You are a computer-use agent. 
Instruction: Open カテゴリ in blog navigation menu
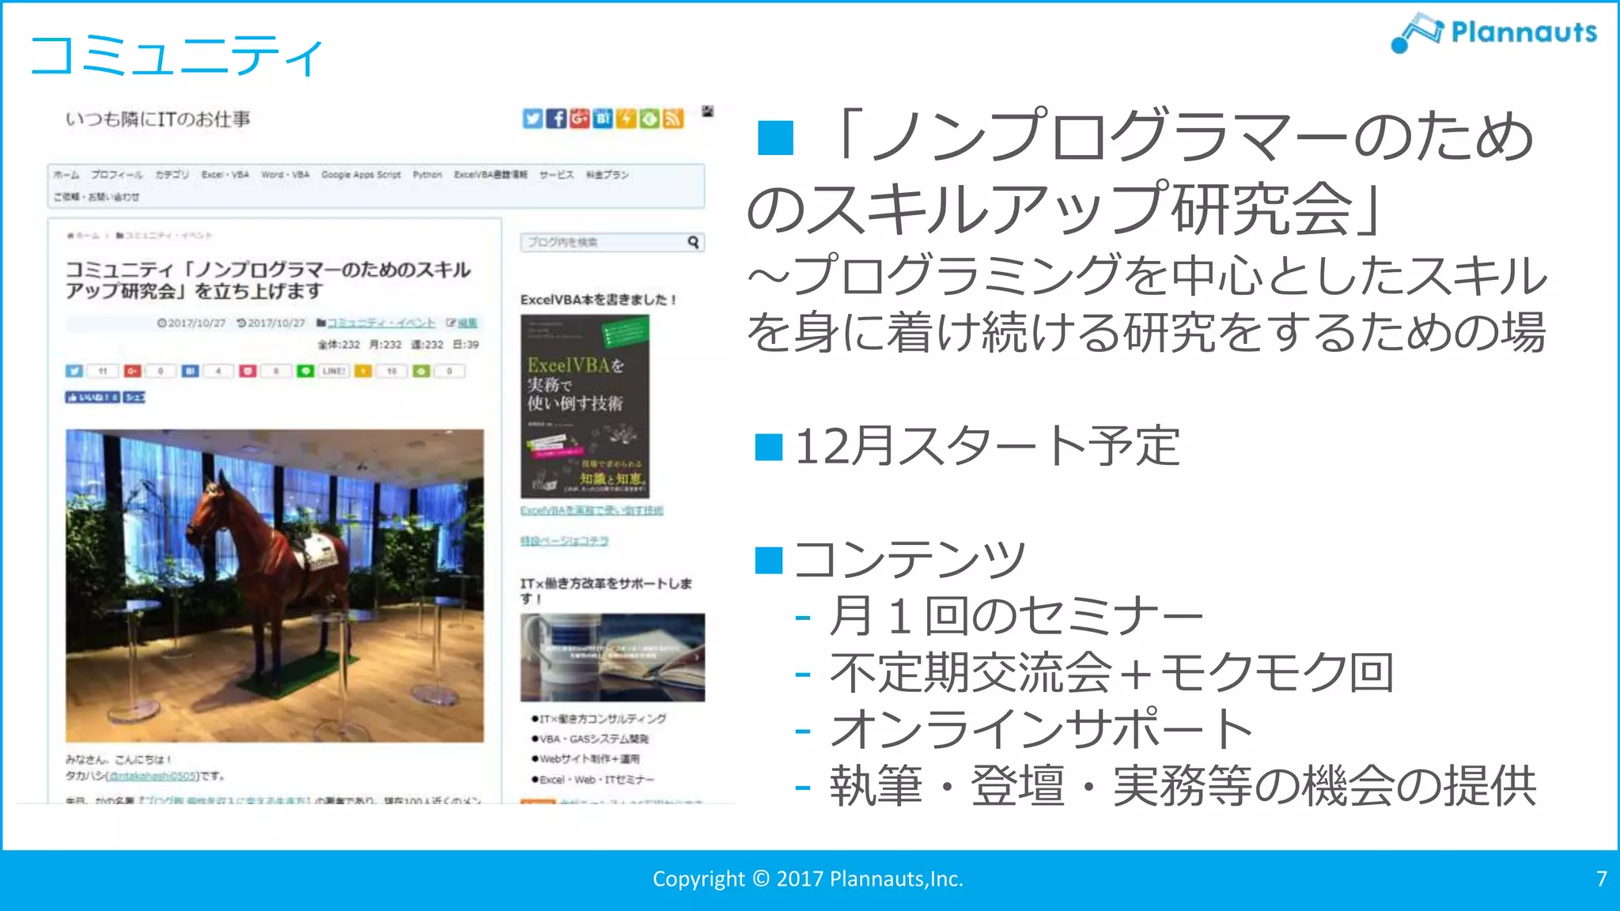point(172,175)
